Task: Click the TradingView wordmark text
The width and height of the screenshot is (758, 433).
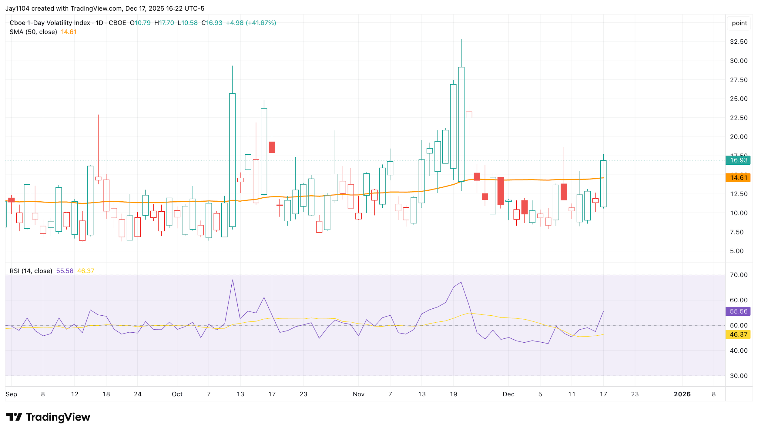Action: coord(58,417)
